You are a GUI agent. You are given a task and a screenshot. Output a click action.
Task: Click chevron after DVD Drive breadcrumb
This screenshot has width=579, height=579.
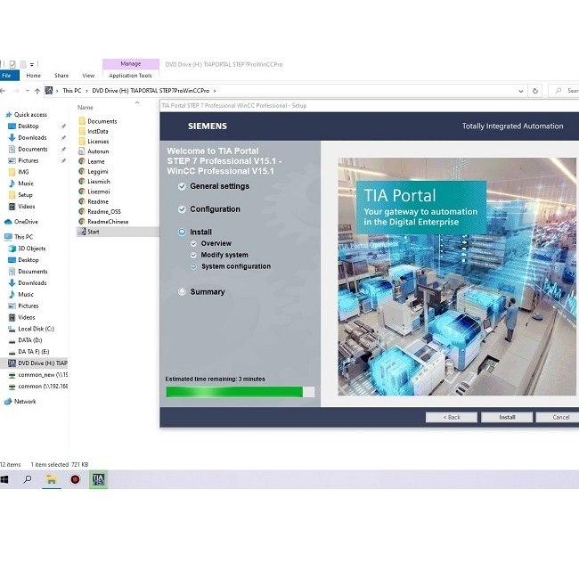click(x=215, y=91)
